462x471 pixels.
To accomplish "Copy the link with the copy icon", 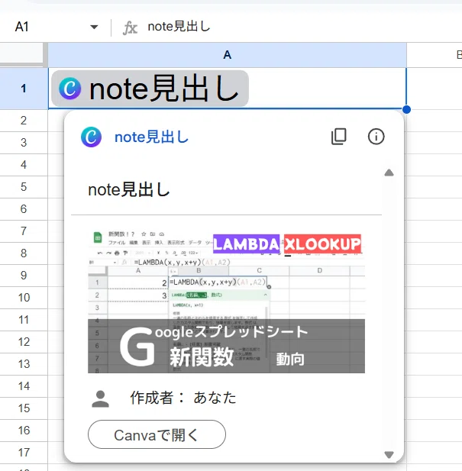I will click(339, 137).
